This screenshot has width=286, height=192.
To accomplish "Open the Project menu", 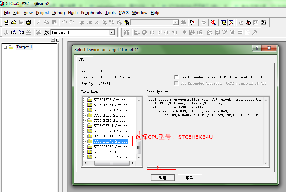I will 42,13.
